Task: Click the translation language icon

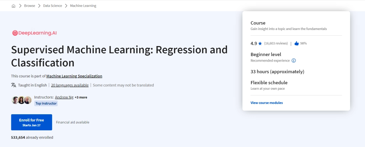Action: [x=14, y=85]
